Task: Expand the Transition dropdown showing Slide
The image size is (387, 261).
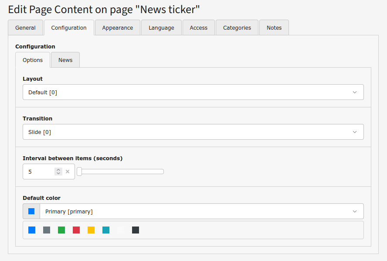Action: click(193, 132)
